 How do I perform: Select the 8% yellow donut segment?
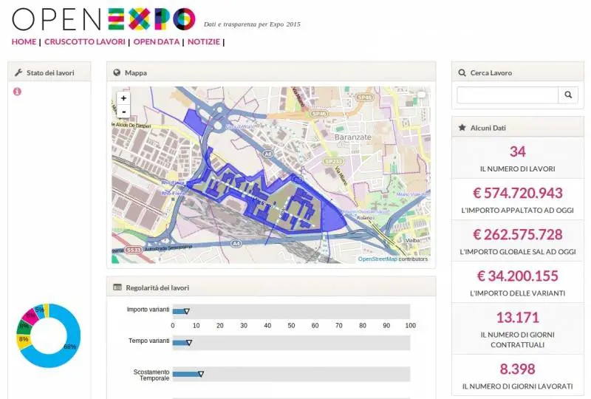pyautogui.click(x=24, y=339)
